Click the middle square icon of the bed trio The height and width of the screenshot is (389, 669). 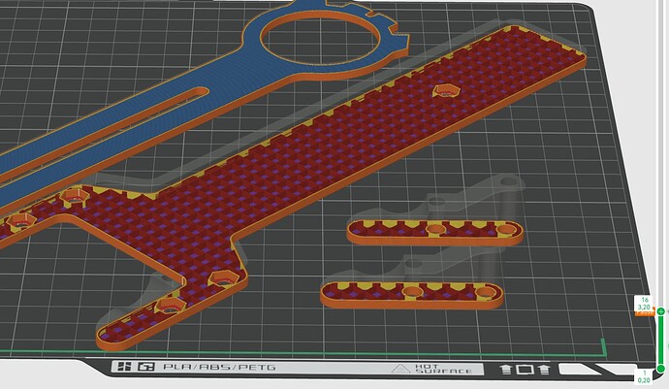[x=525, y=369]
